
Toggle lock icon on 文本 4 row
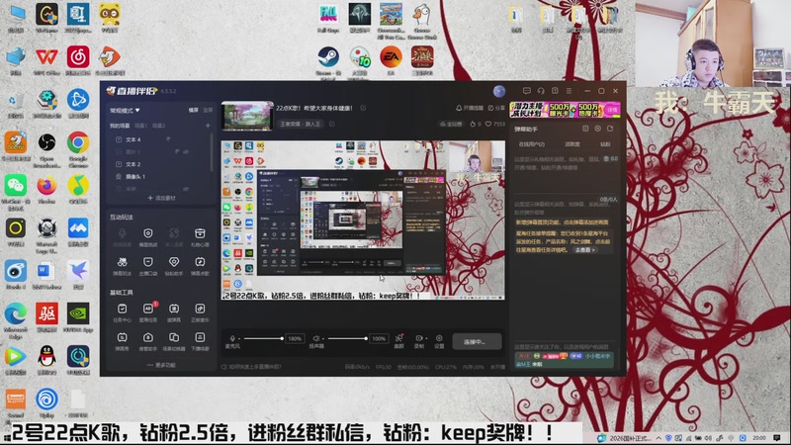pos(168,138)
